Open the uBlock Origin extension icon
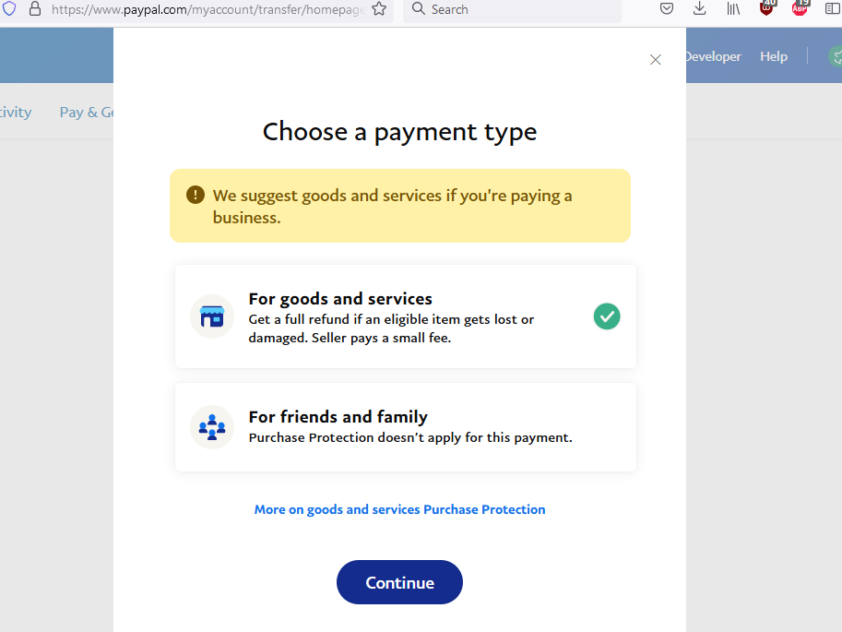842x632 pixels. (x=767, y=9)
